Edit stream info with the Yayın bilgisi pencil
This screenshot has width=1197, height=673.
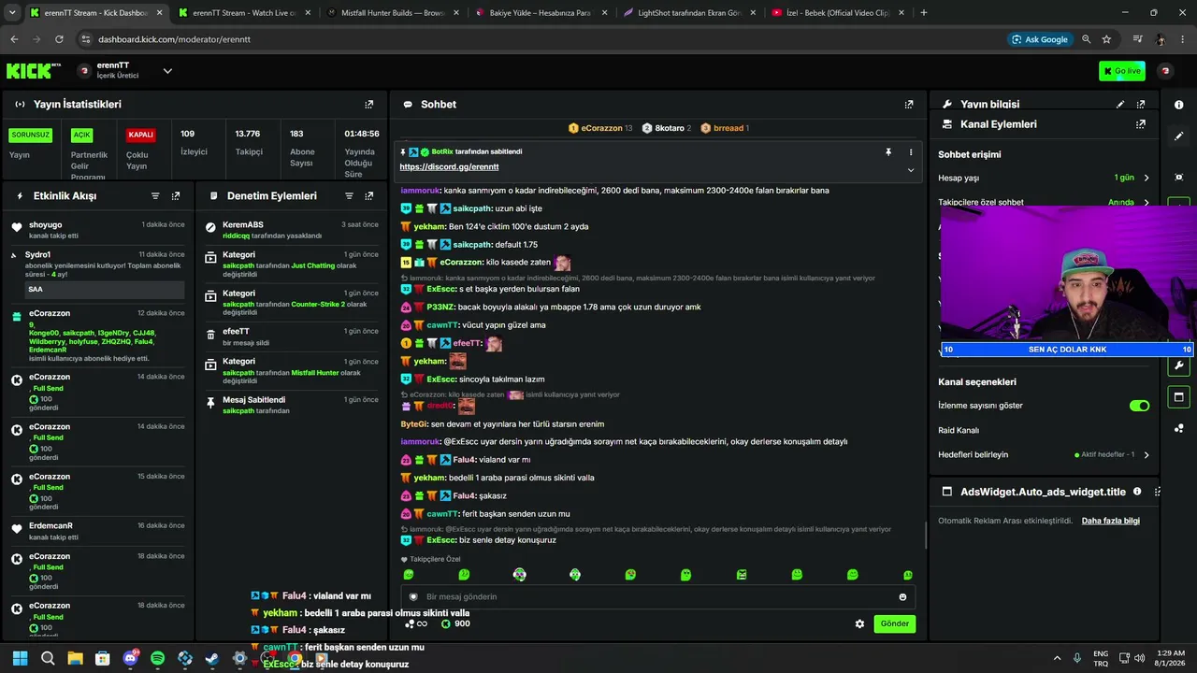pos(1120,105)
